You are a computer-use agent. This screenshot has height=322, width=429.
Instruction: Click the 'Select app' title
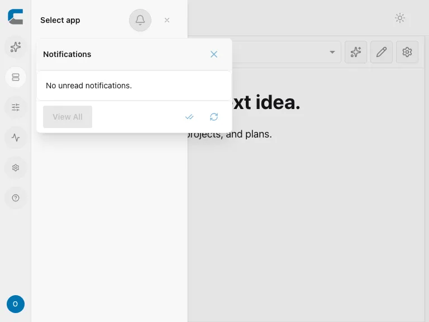60,20
